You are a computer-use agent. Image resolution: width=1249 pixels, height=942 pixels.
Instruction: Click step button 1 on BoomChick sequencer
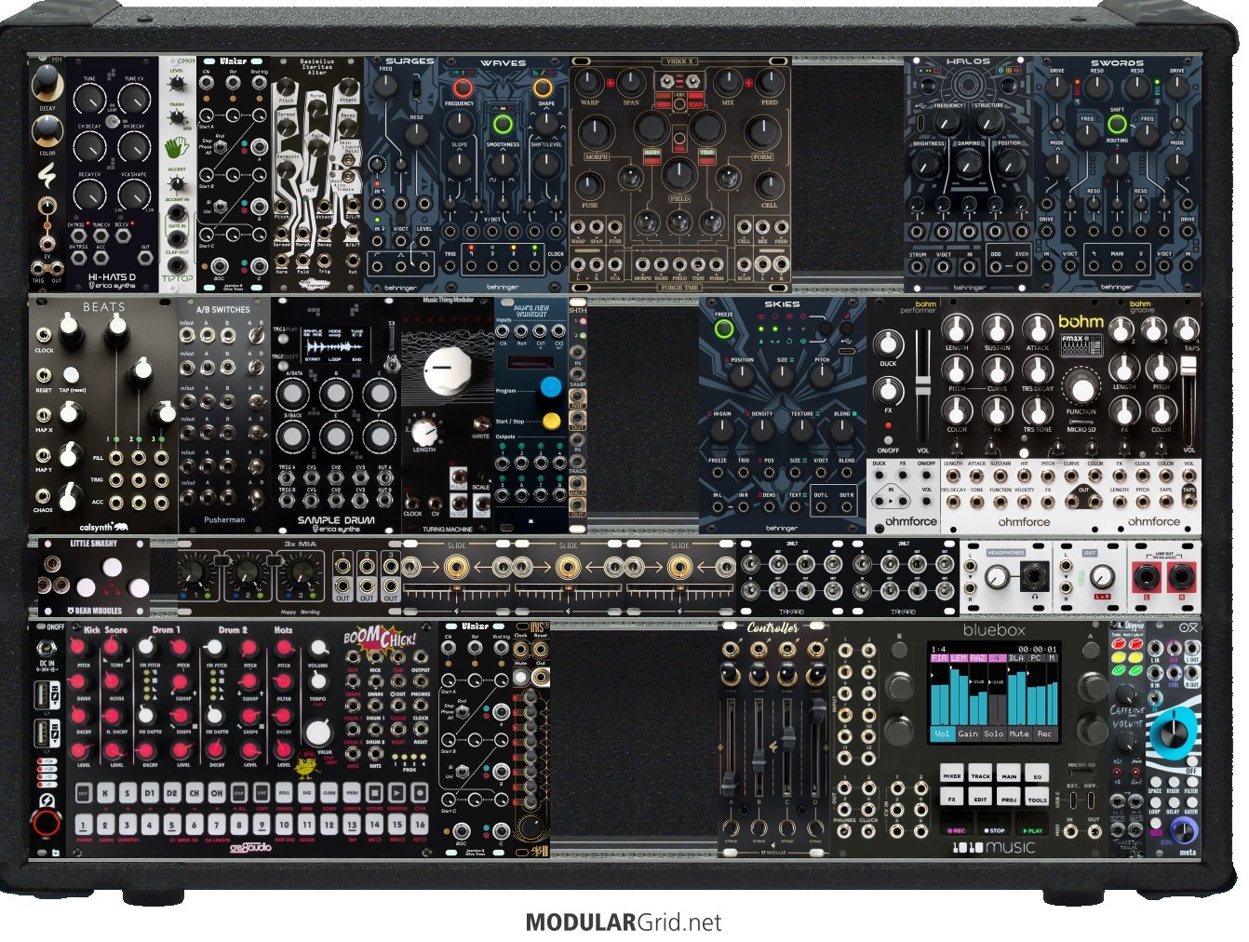point(83,825)
